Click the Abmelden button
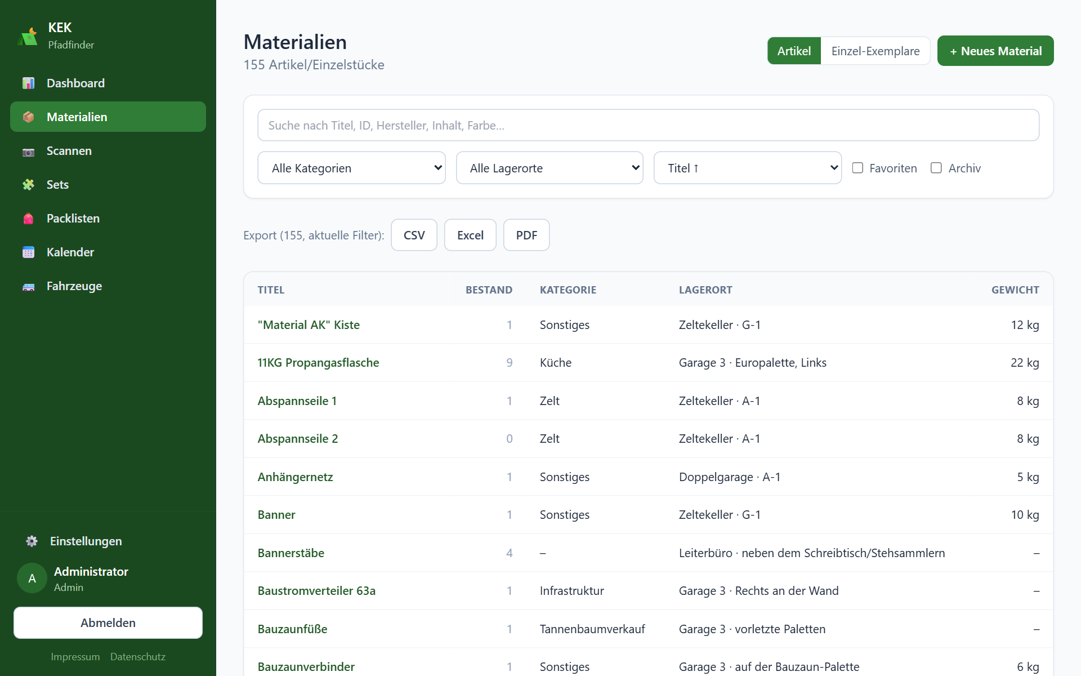The height and width of the screenshot is (676, 1081). point(108,622)
